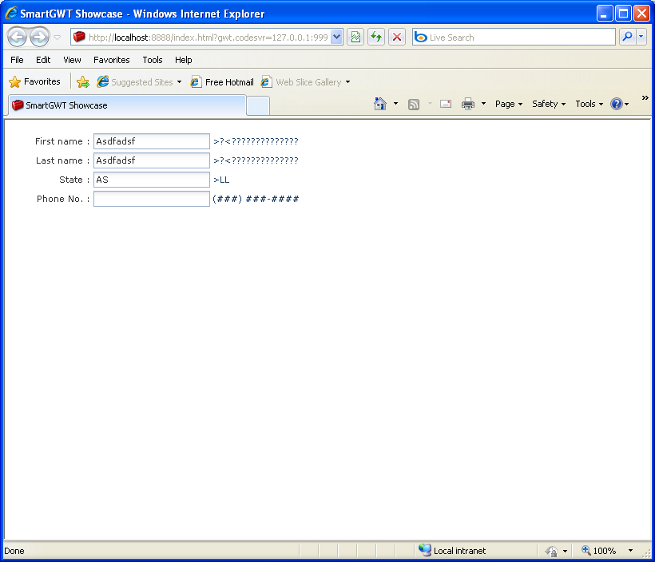Click the Last name text field
Viewport: 655px width, 562px height.
click(x=152, y=160)
